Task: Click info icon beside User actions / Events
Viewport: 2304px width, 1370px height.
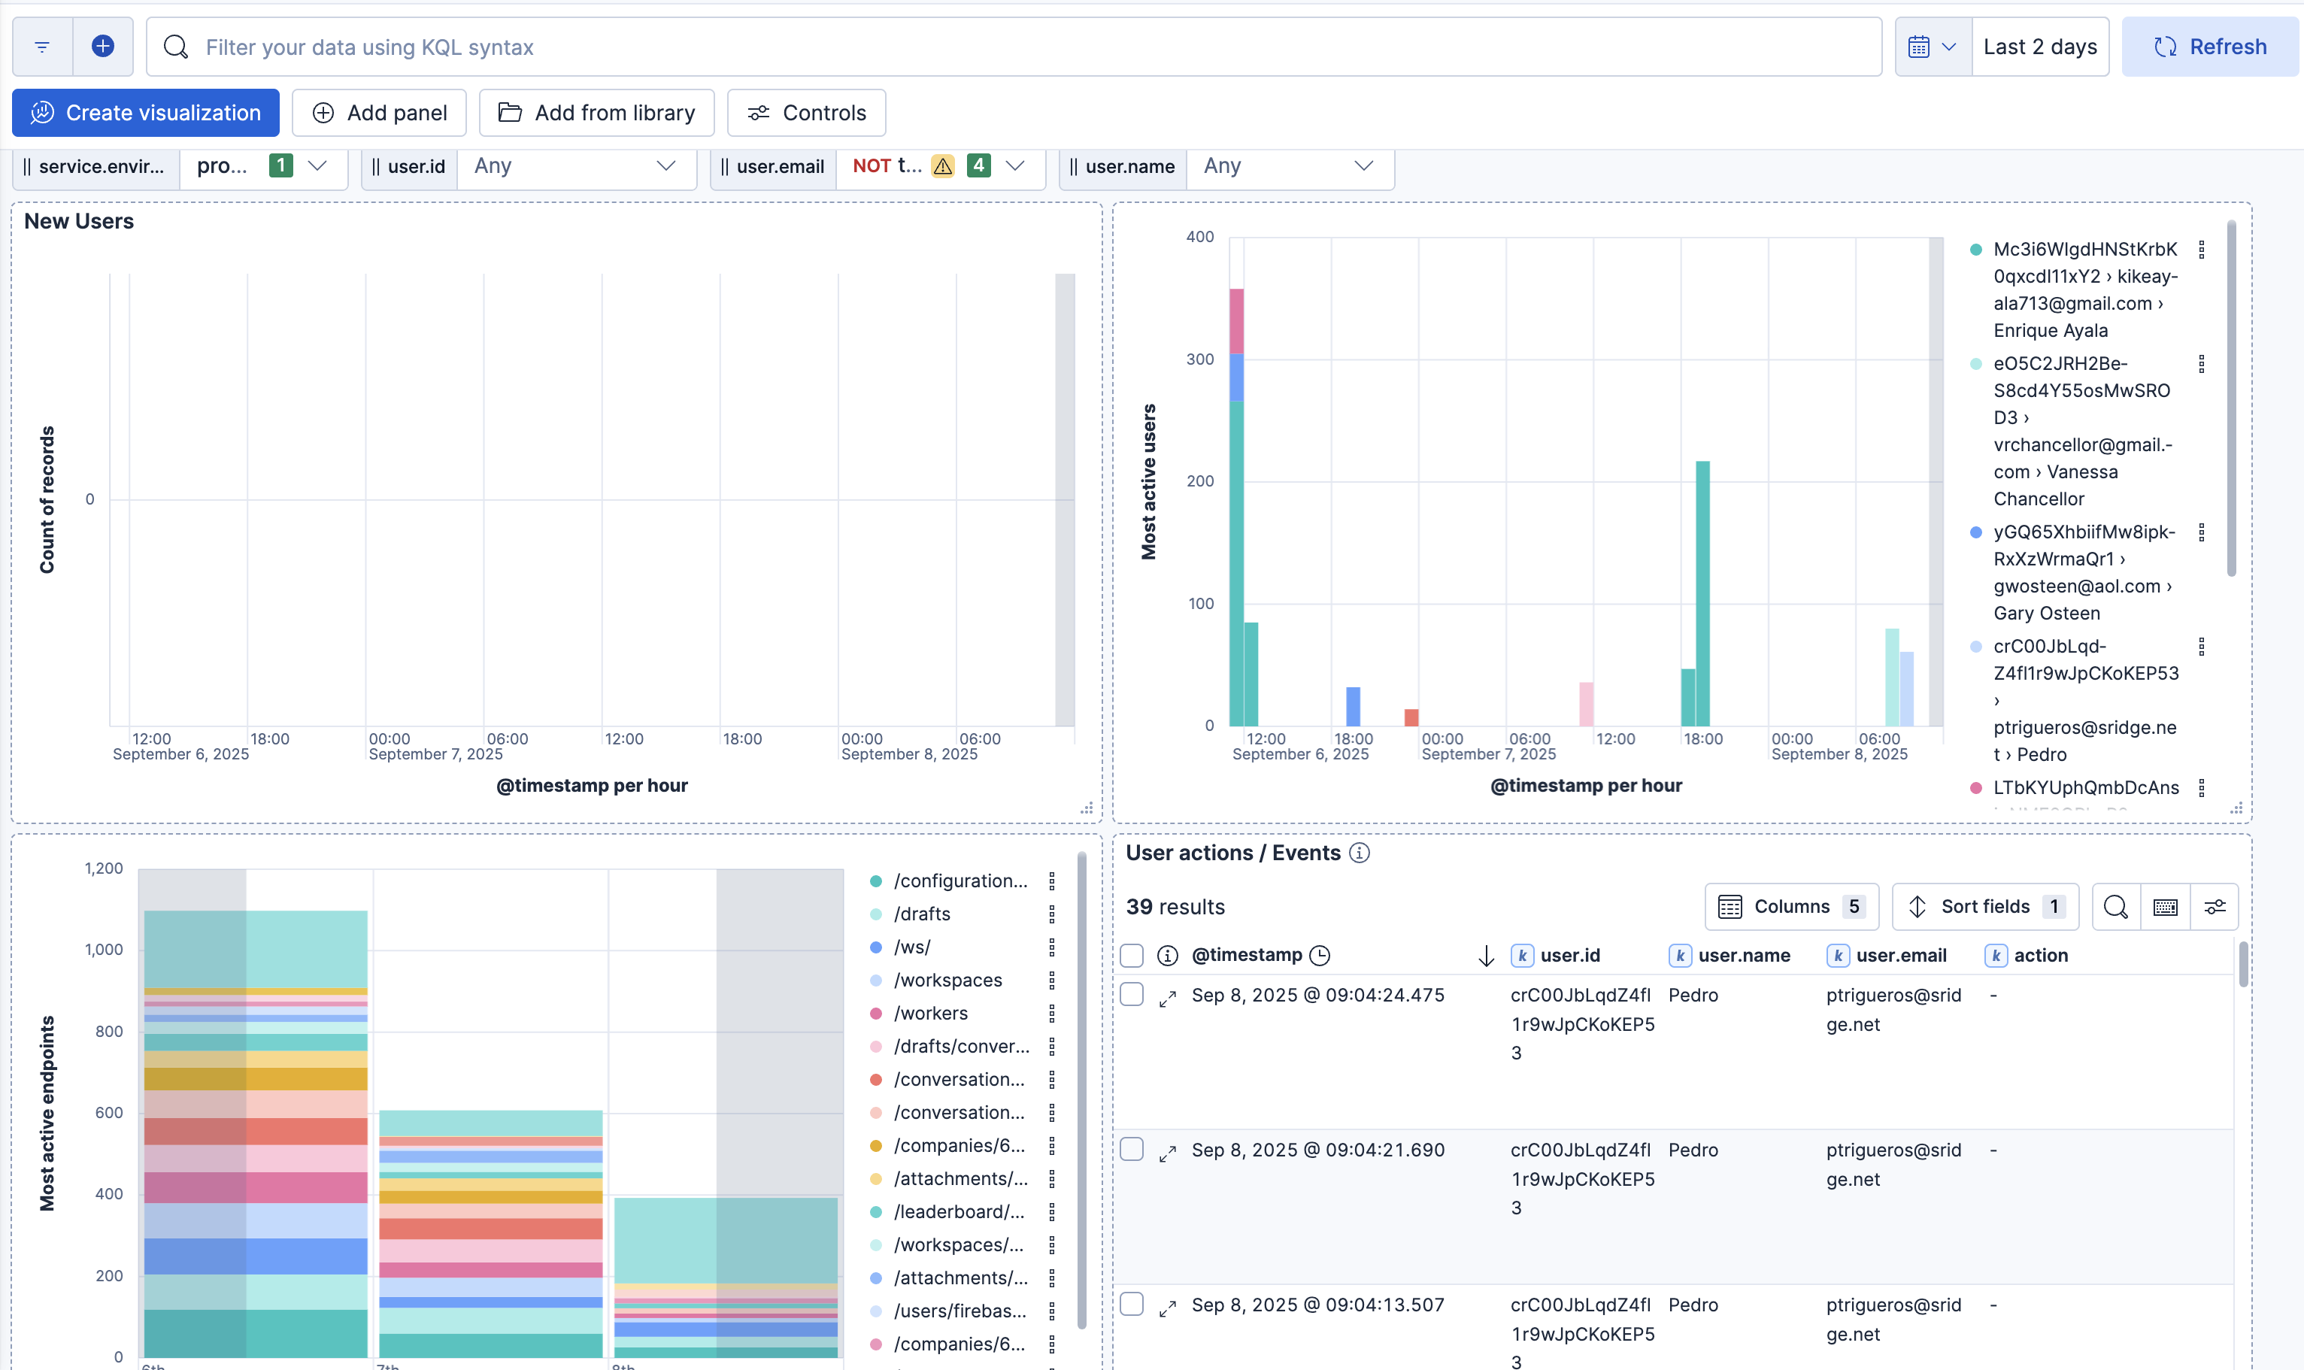Action: (x=1359, y=853)
